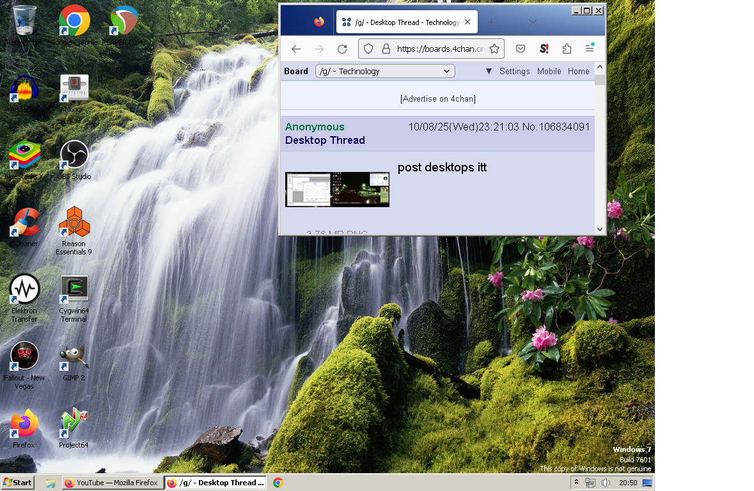Launch Google Chrome from the desktop
Screen dimensions: 754x491
point(74,25)
